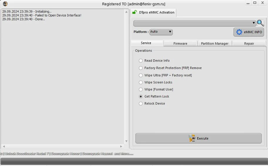The image size is (268, 166).
Task: Open the Platform Auto dropdown
Action: (x=161, y=32)
